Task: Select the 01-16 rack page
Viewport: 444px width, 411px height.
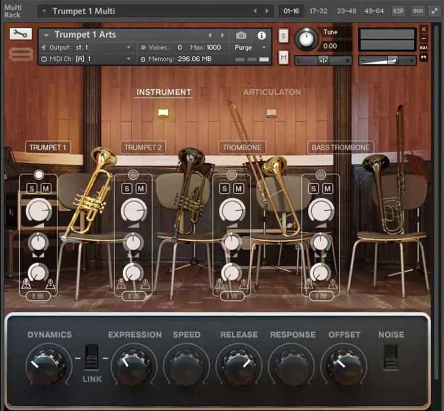Action: [x=291, y=11]
